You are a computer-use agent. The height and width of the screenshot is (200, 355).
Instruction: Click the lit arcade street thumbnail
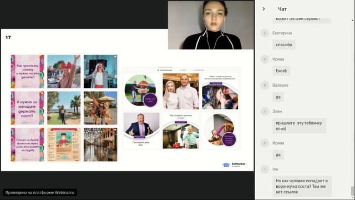coord(100,144)
